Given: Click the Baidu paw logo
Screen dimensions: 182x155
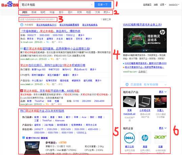Looking at the screenshot, I should pyautogui.click(x=10, y=4).
